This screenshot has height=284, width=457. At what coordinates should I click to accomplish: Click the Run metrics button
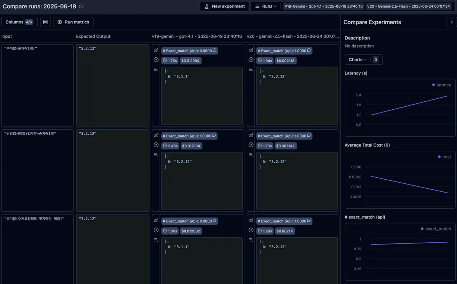pos(73,22)
